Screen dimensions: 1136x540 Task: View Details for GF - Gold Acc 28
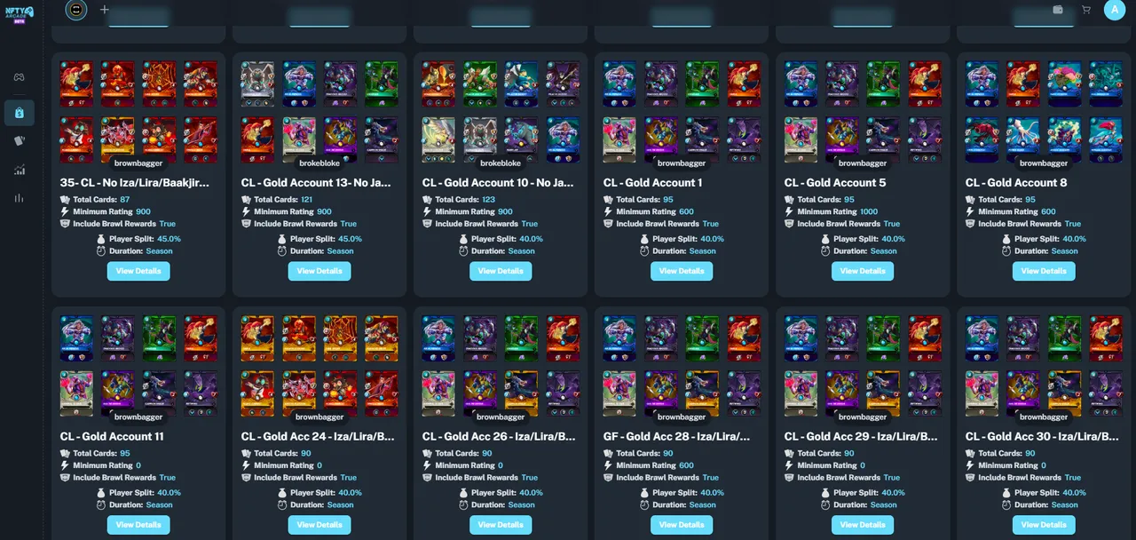pyautogui.click(x=682, y=524)
